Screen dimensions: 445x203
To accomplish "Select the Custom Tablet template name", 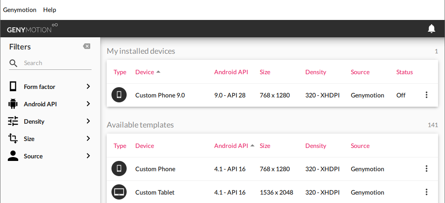I will 155,193.
